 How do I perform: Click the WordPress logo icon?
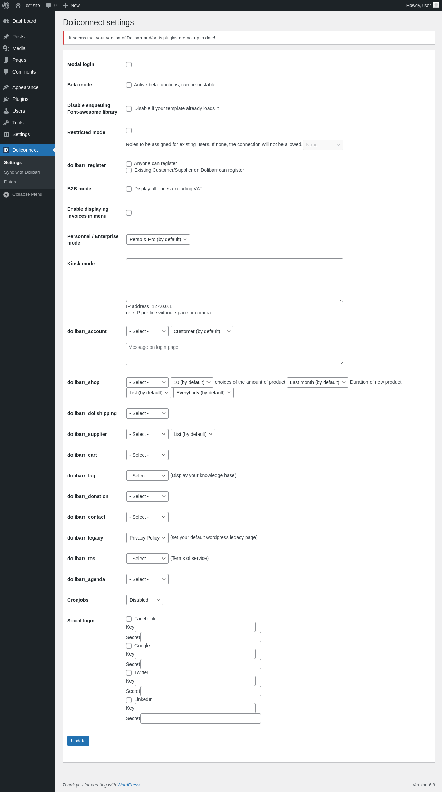(x=6, y=6)
